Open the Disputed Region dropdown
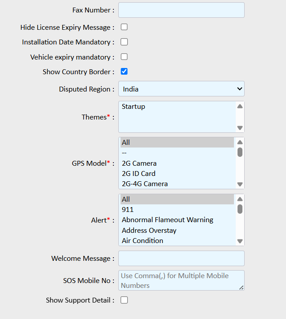Screen dimensions: 286x319 coord(181,89)
